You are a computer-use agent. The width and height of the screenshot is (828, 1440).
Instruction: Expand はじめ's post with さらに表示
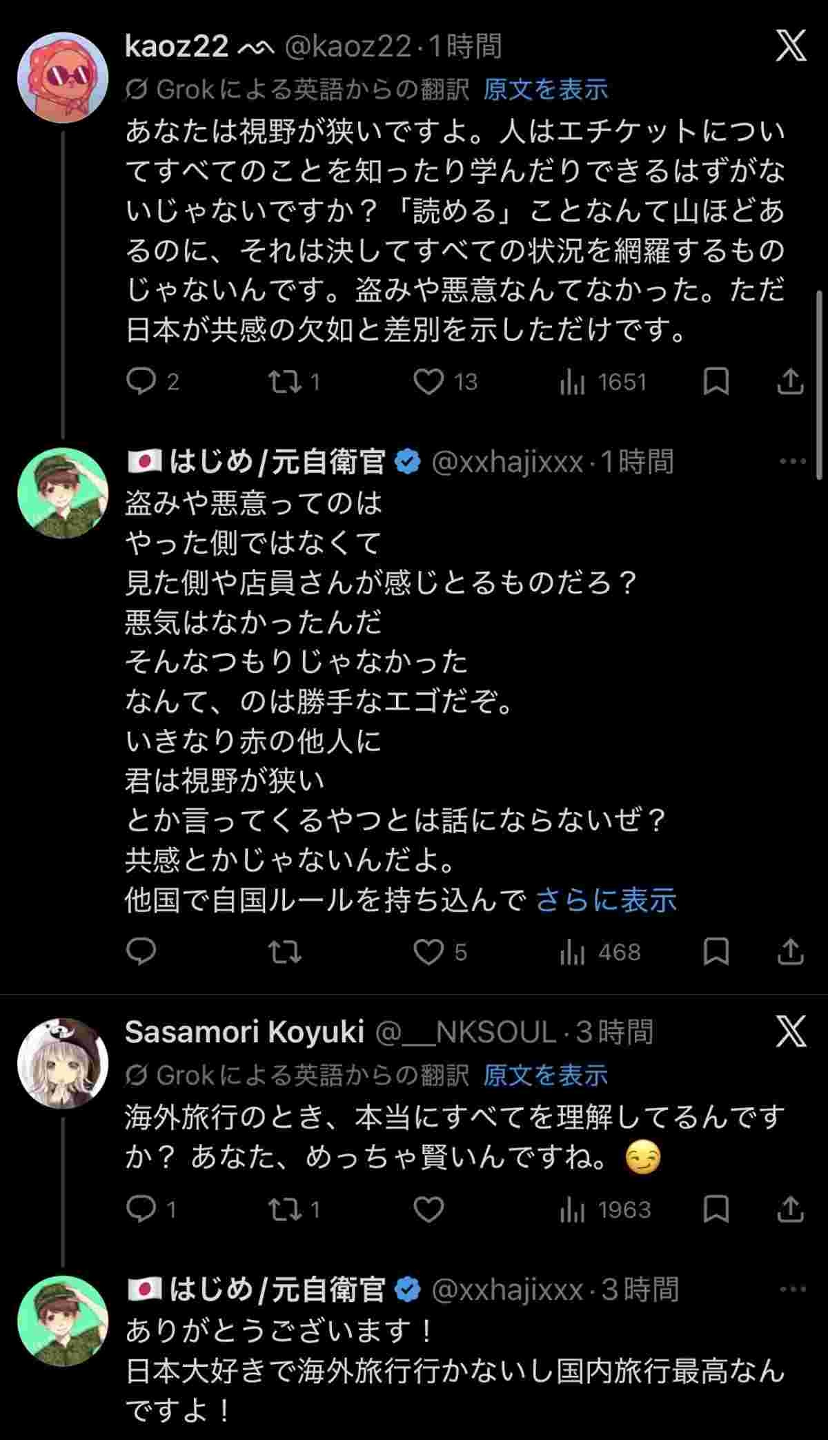tap(606, 899)
